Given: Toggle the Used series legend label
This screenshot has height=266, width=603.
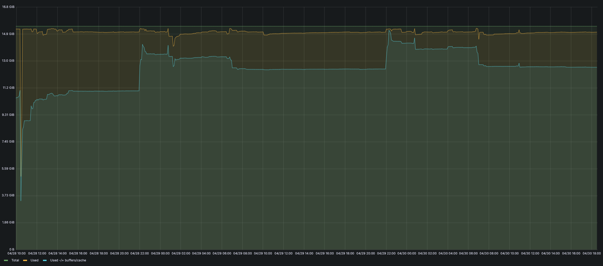Looking at the screenshot, I should [34, 260].
